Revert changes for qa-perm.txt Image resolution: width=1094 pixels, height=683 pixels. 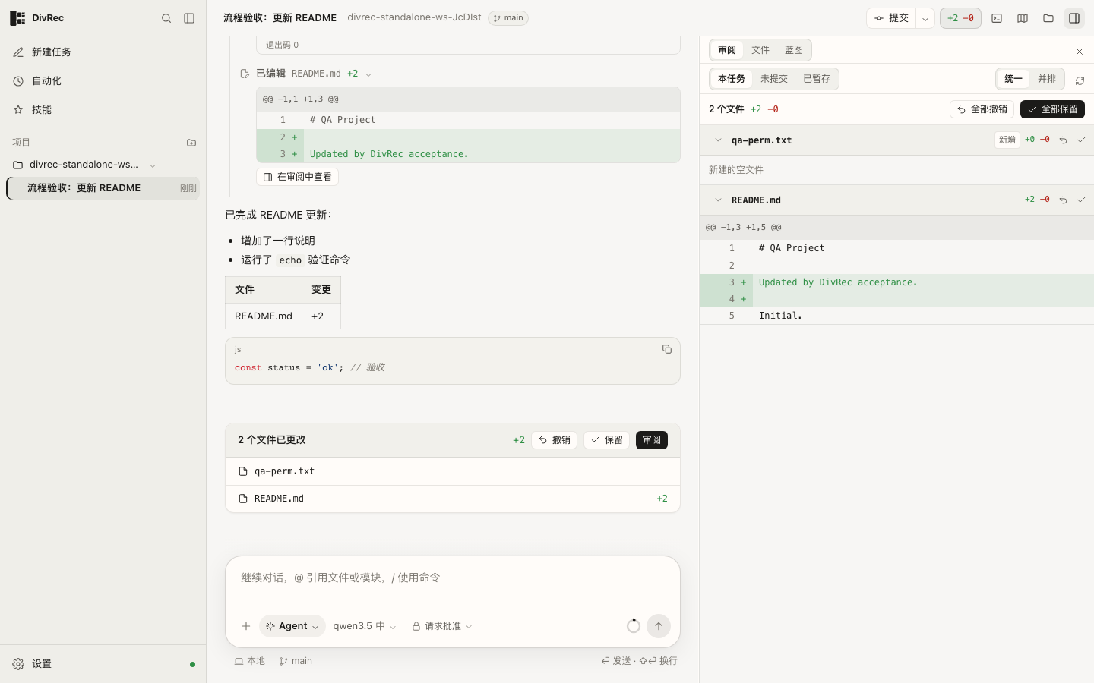(x=1063, y=140)
